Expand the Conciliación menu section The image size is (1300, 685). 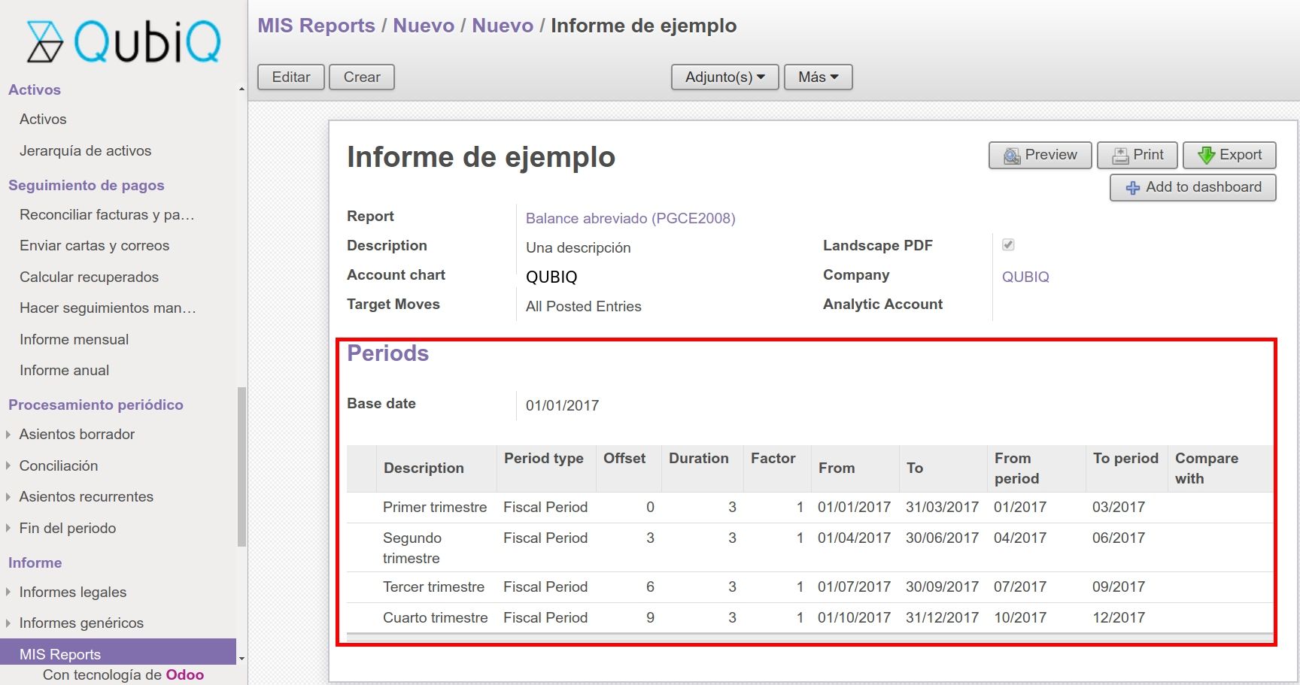(8, 466)
